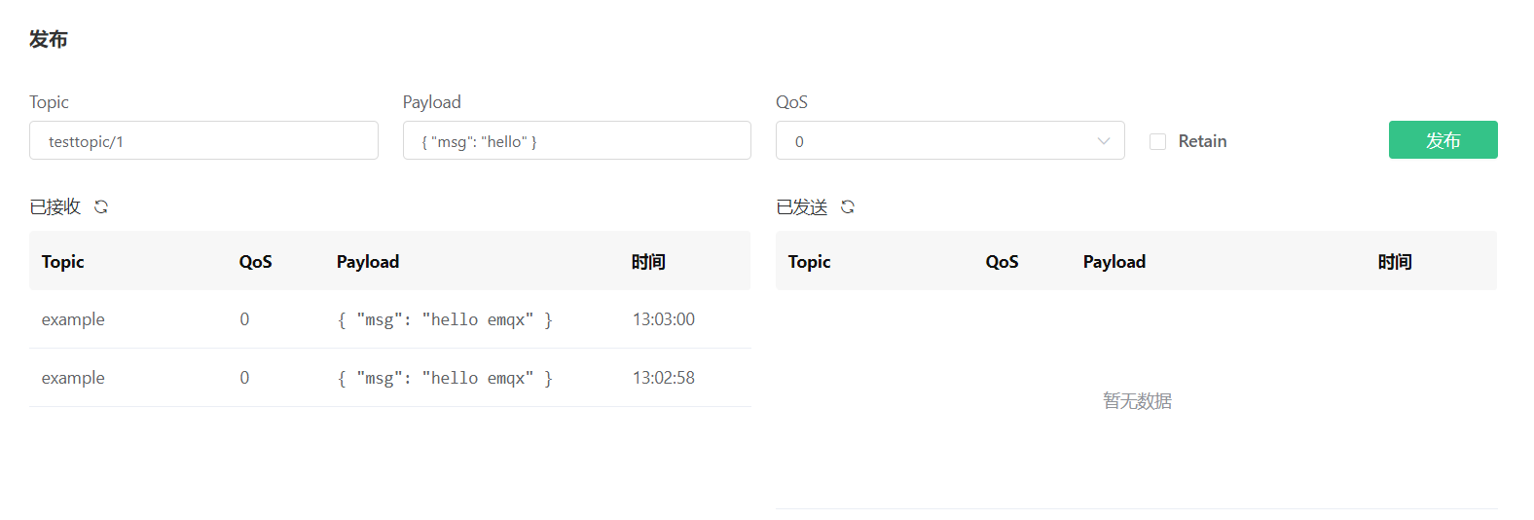Enable the Retain checkbox
Viewport: 1534px width, 520px height.
(x=1157, y=141)
